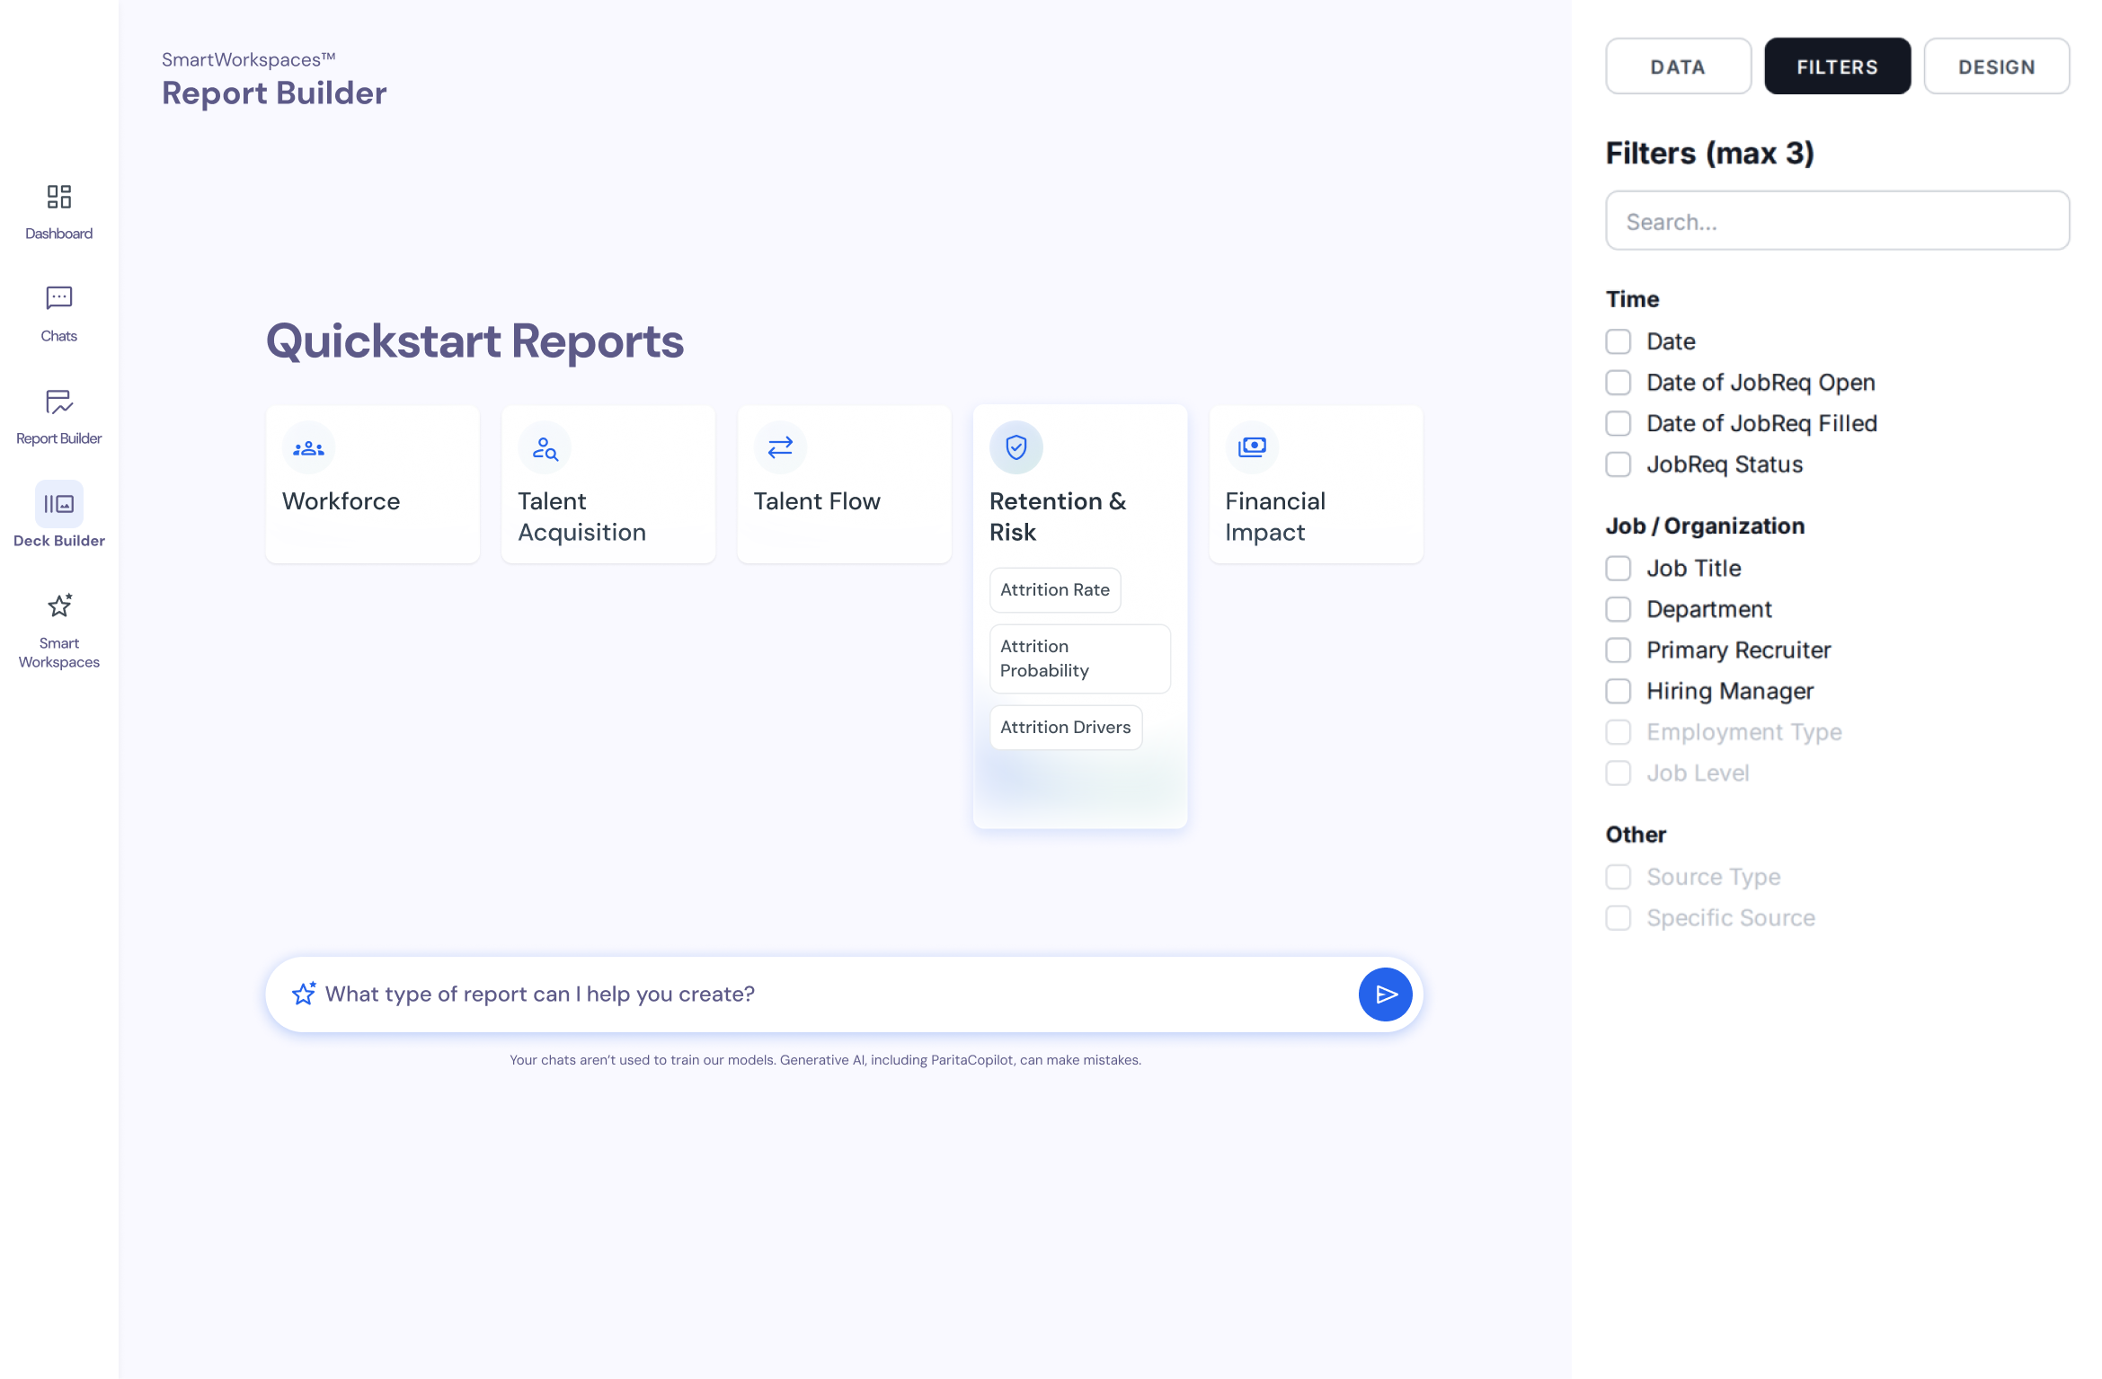
Task: Check the Job Level checkbox
Action: click(1619, 773)
